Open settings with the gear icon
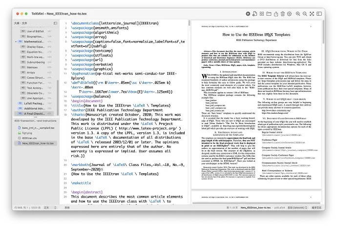Screen dimensions: 337x226 pos(290,14)
